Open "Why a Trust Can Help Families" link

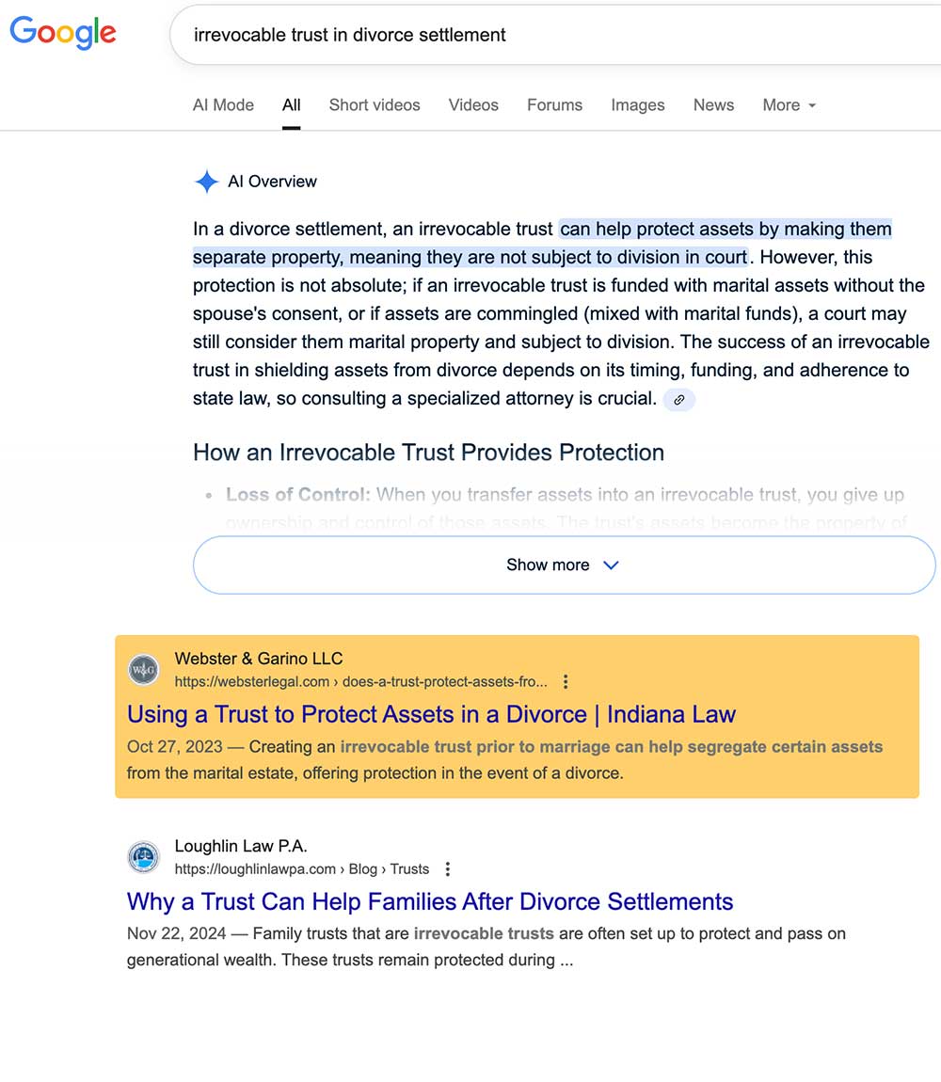430,901
